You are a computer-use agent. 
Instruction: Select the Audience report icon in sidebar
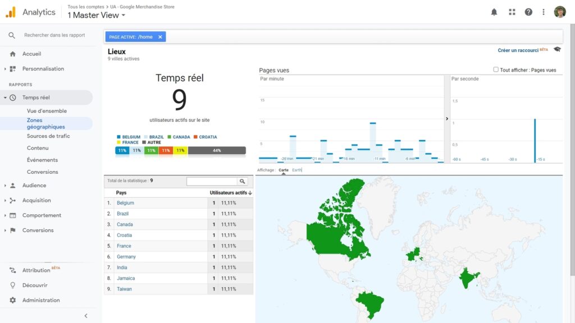pos(12,185)
